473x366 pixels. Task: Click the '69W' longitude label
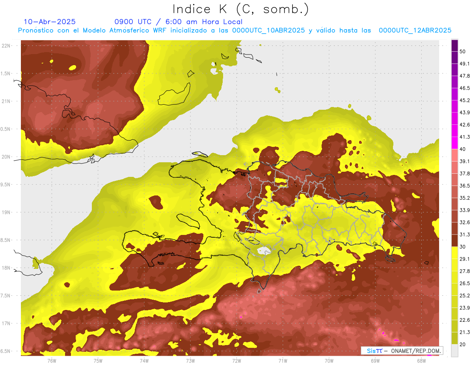375,360
